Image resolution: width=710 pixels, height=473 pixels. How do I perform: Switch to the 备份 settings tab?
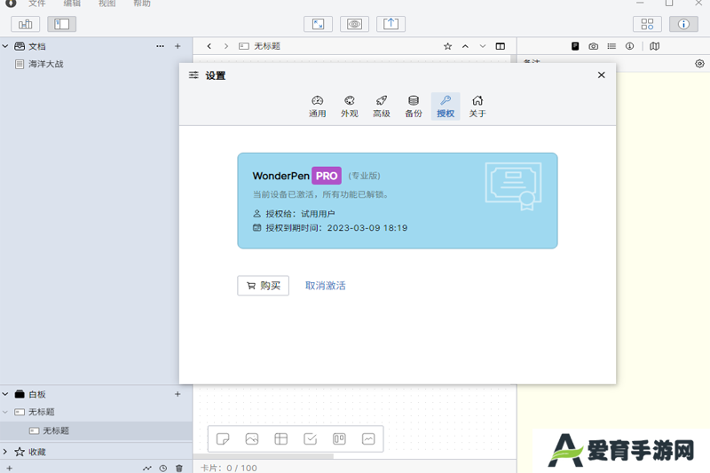coord(414,106)
